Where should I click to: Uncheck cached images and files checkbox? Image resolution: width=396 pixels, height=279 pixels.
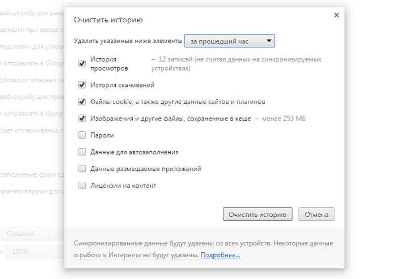point(82,118)
